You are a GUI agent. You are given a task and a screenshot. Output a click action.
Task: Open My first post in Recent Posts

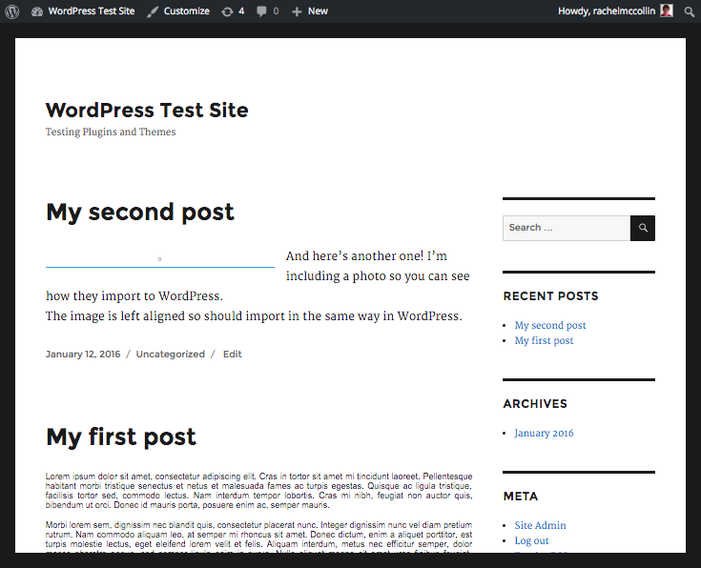pyautogui.click(x=544, y=340)
